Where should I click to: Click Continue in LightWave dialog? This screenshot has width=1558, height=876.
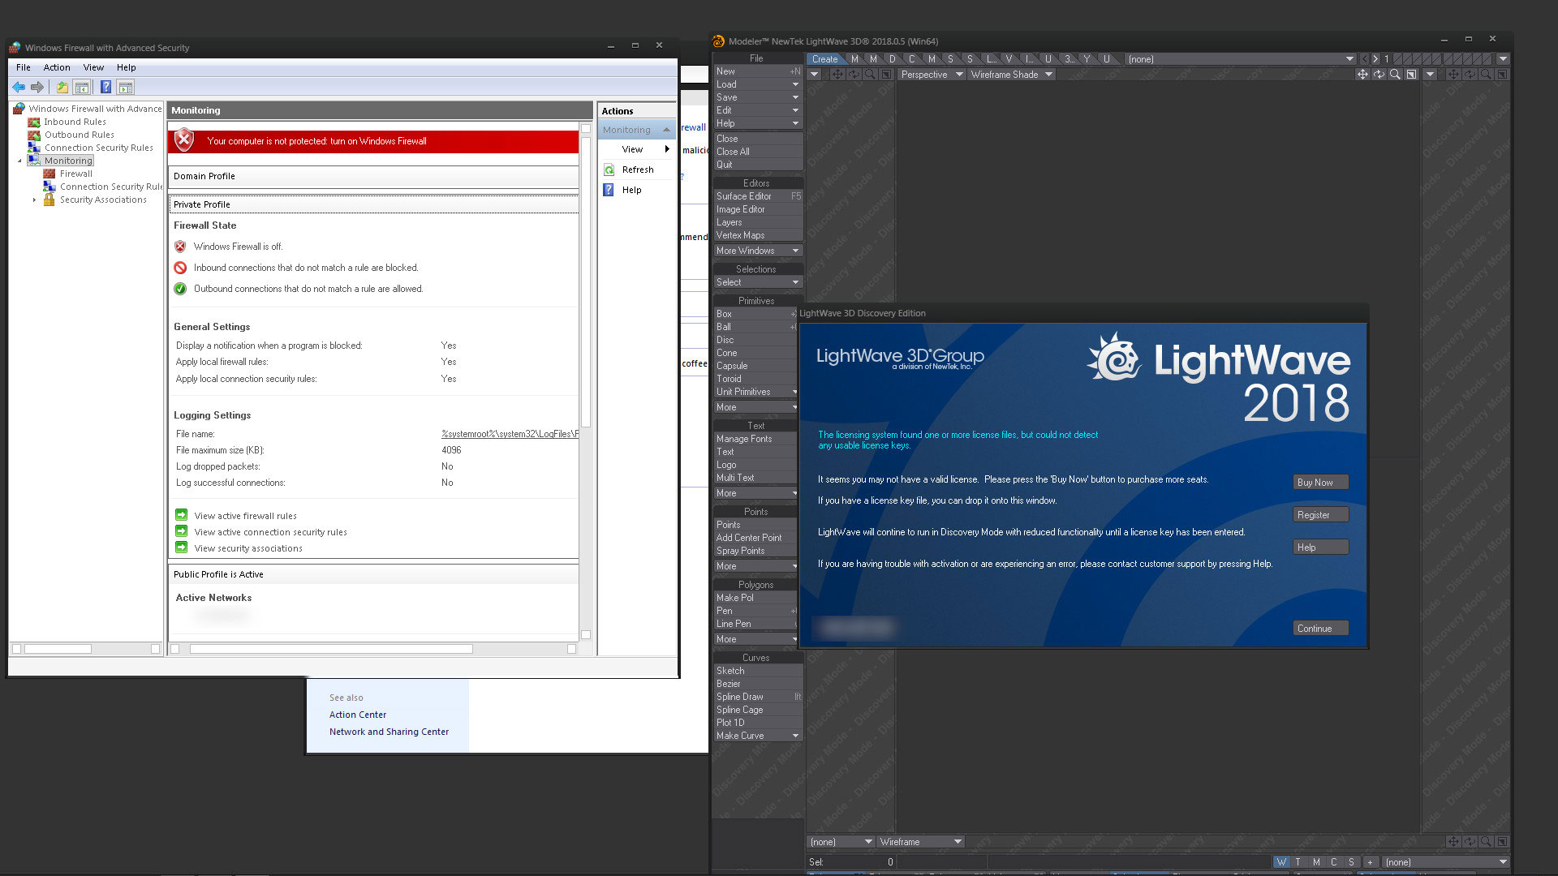1320,629
